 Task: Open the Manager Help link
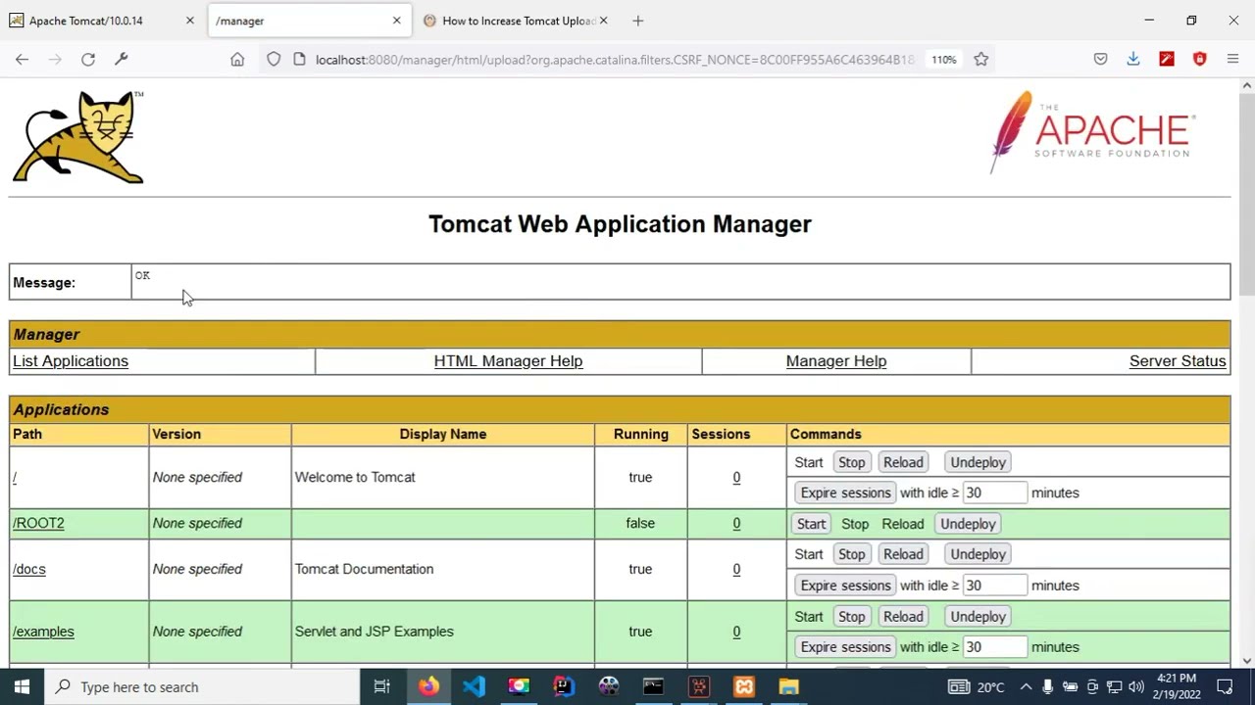click(836, 361)
